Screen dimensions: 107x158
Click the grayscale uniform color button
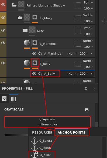(x=47, y=122)
